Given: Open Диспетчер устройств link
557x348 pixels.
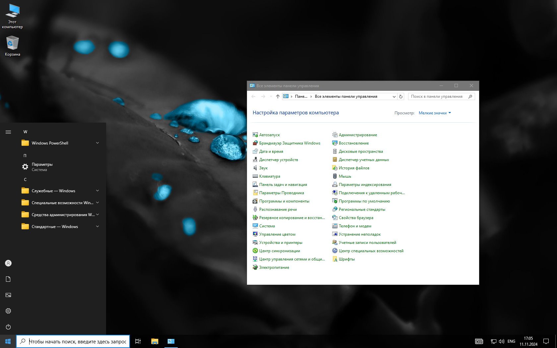Looking at the screenshot, I should pyautogui.click(x=278, y=160).
